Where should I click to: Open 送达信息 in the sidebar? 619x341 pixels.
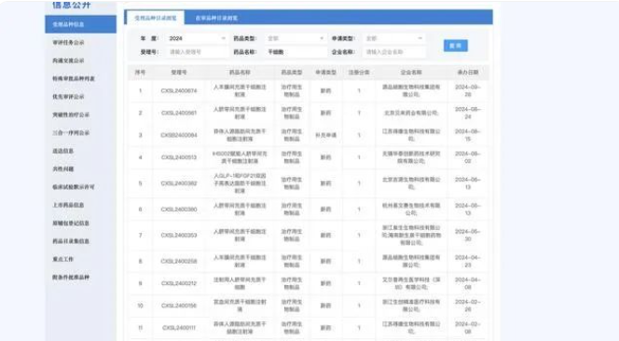tap(63, 151)
